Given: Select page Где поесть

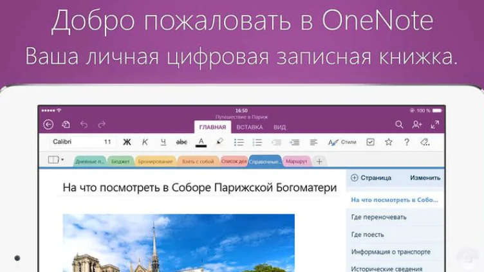Looking at the screenshot, I should (395, 235).
